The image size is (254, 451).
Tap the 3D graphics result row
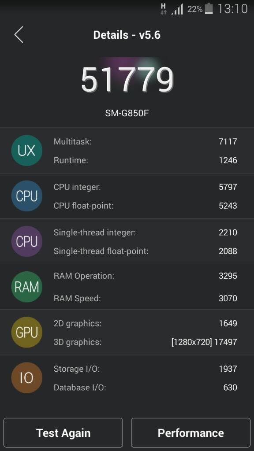point(145,342)
